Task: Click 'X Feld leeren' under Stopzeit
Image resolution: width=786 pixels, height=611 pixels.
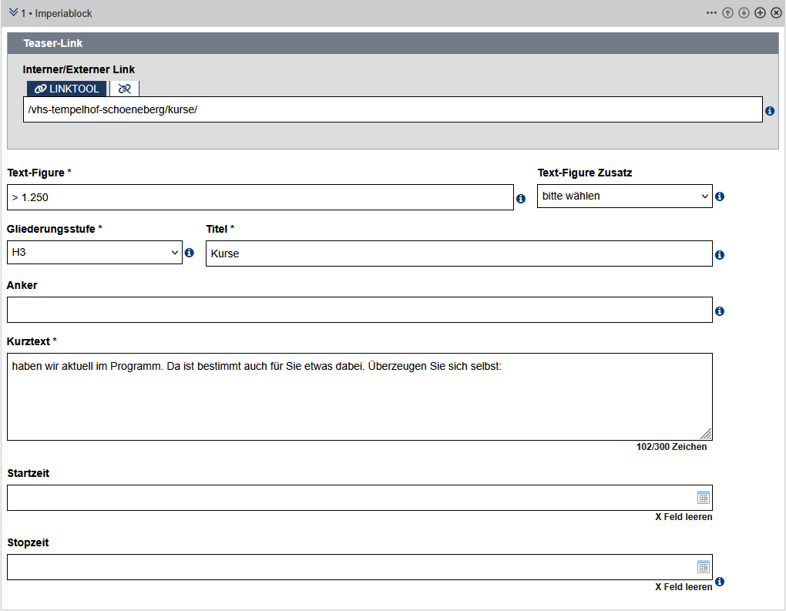Action: click(684, 586)
